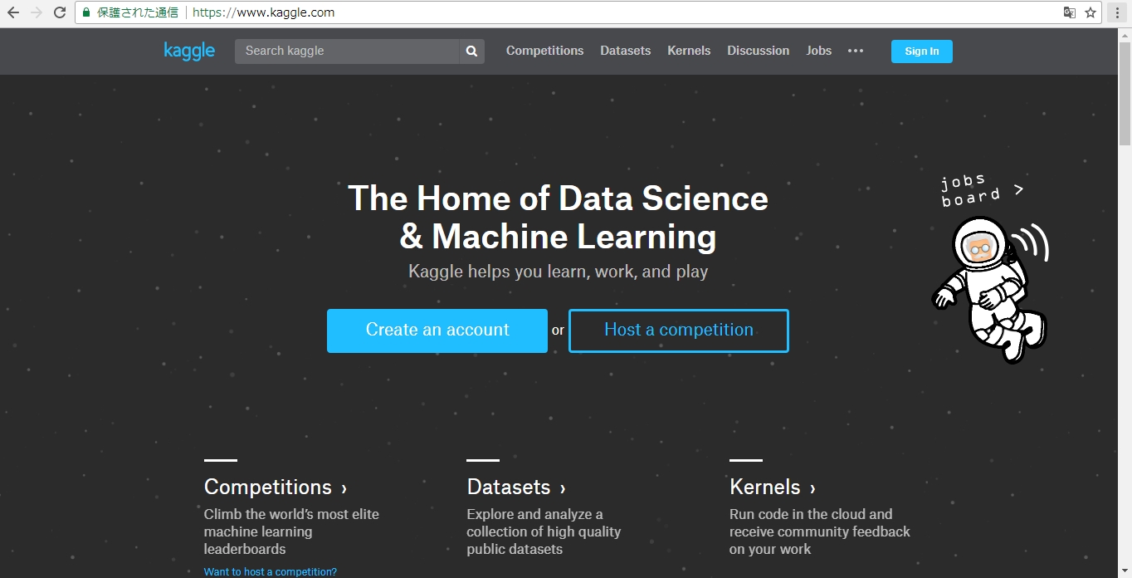Viewport: 1132px width, 578px height.
Task: Bookmark the page with star icon
Action: (1091, 12)
